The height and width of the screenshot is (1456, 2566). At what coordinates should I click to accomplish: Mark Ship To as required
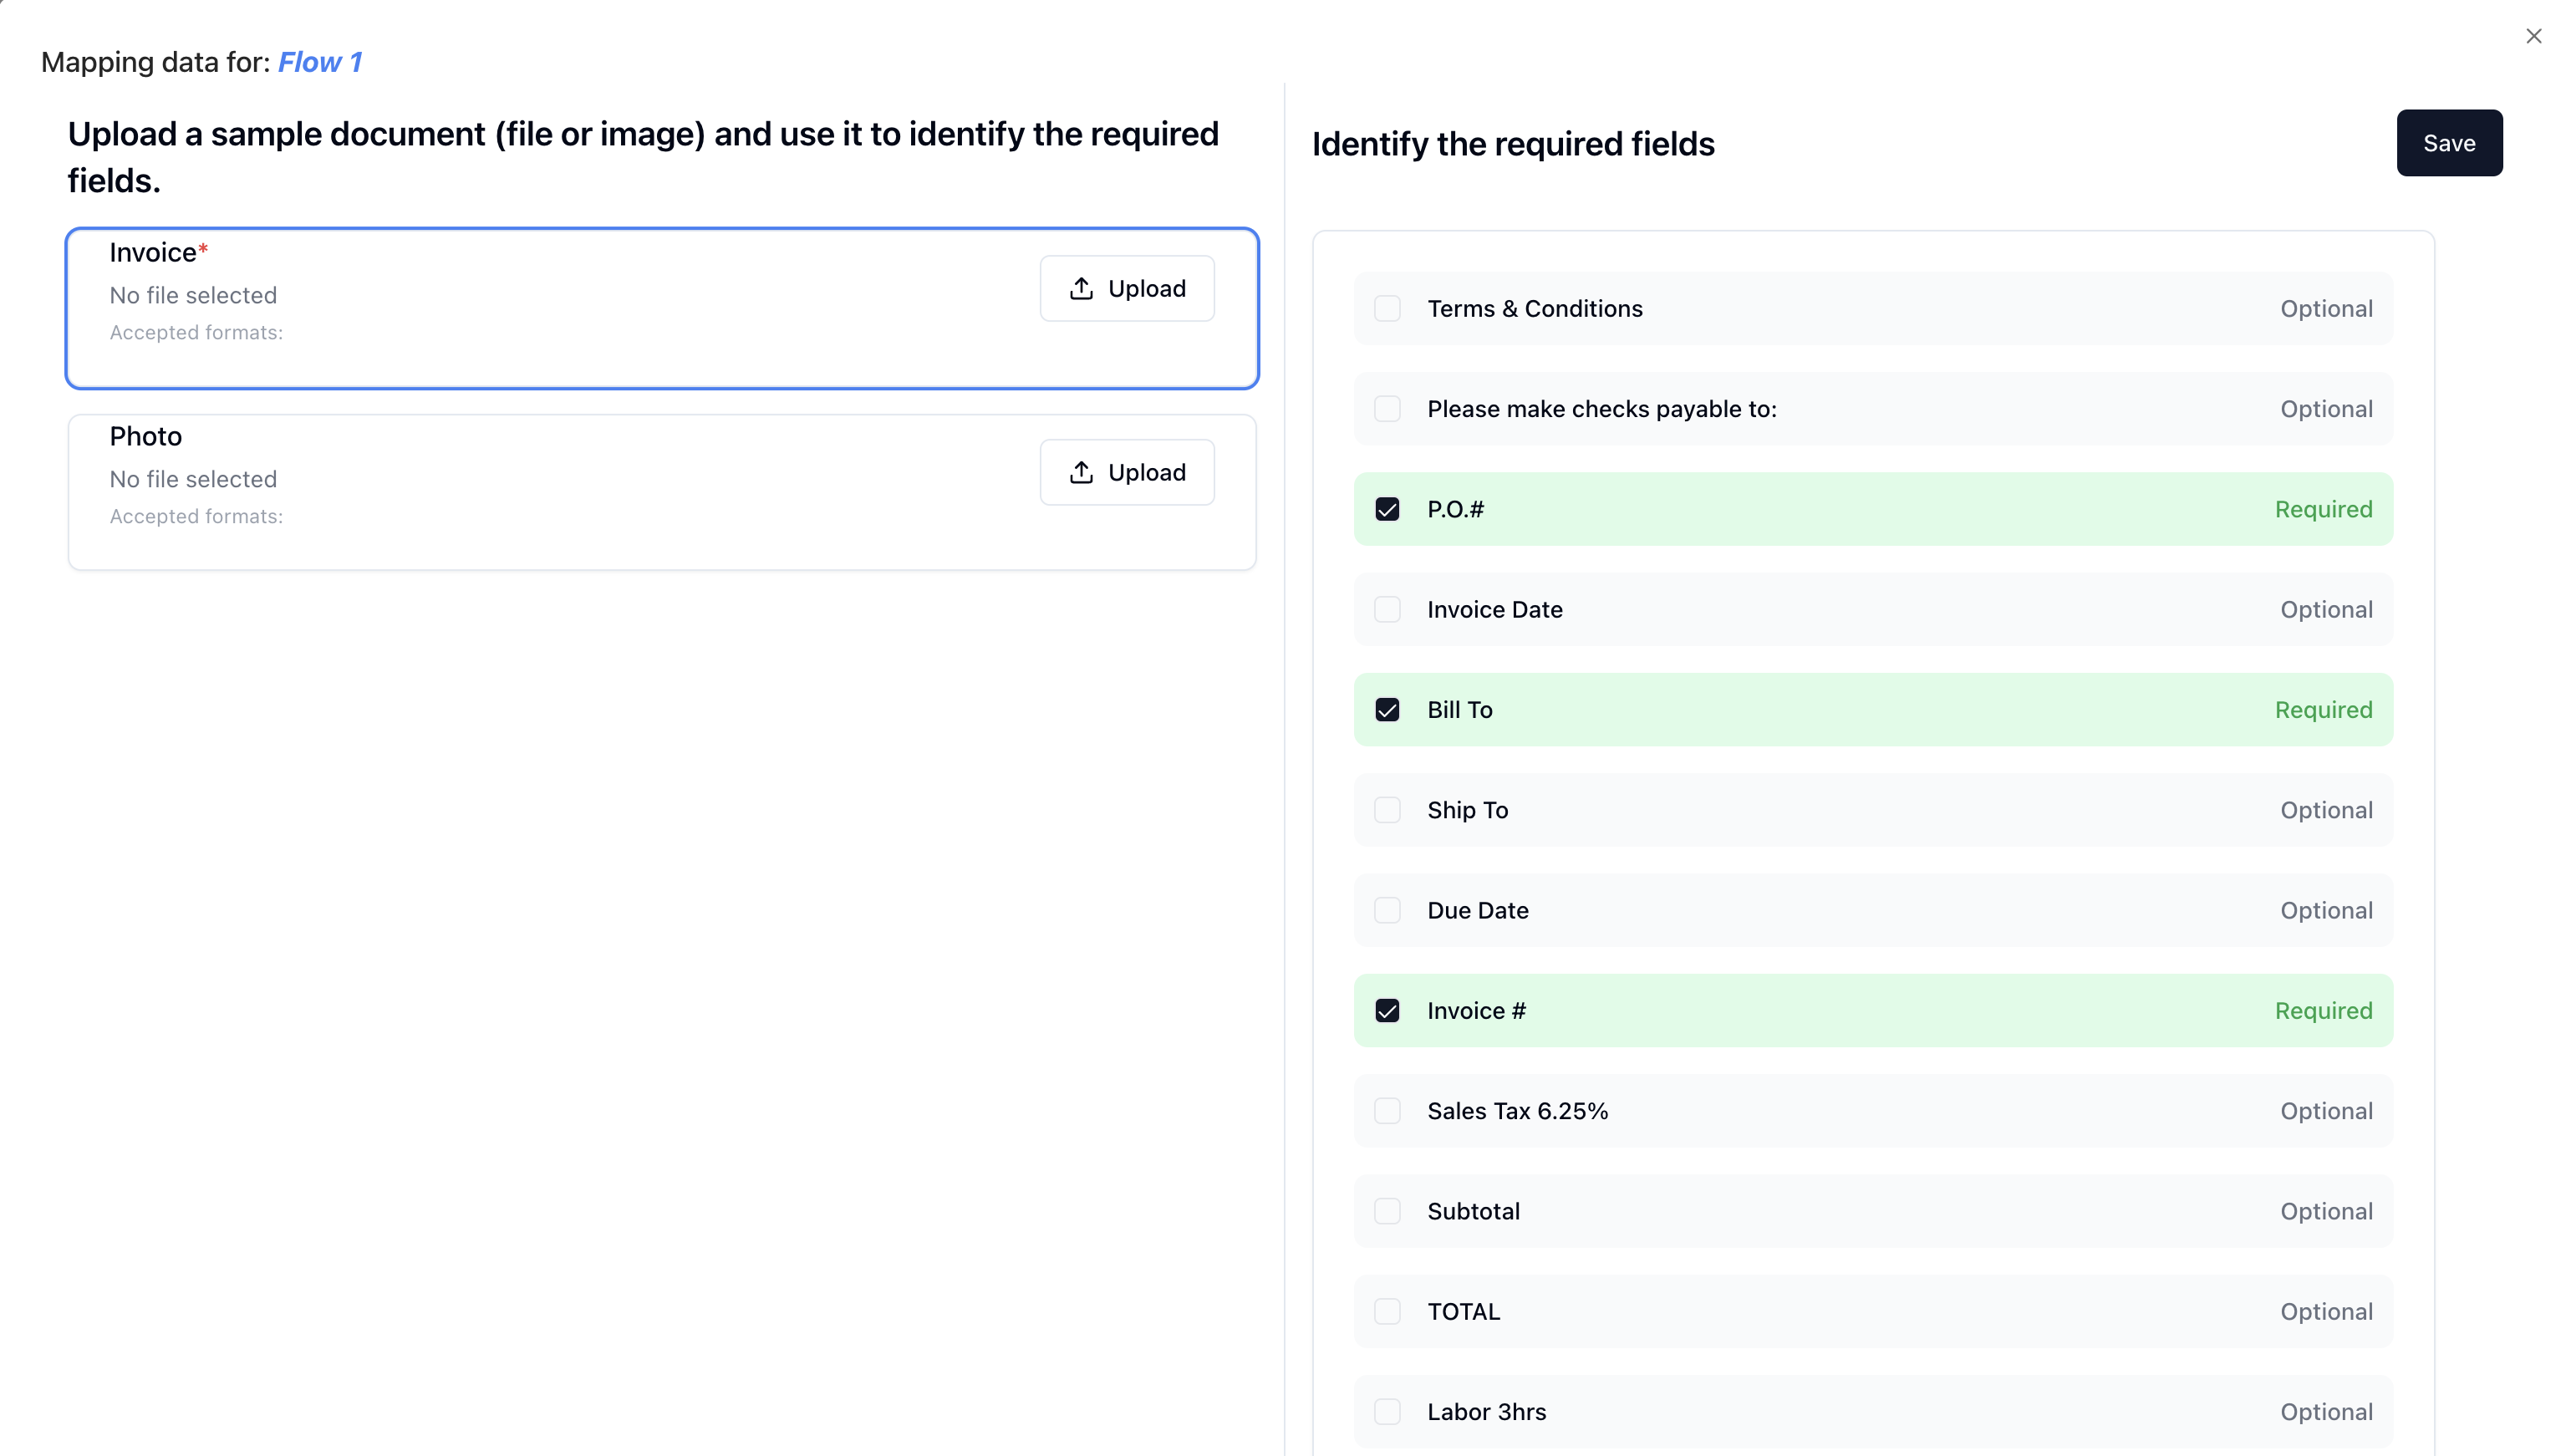1387,810
